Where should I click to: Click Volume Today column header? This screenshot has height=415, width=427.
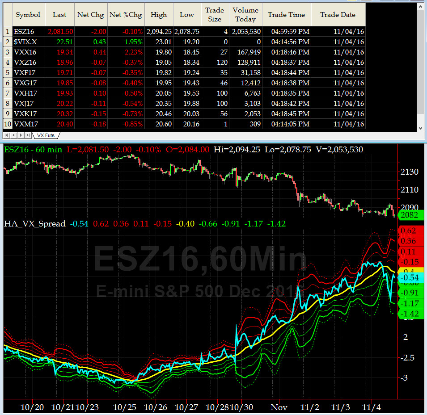[245, 15]
